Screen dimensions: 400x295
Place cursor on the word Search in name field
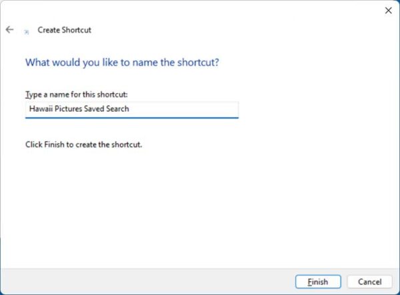click(x=117, y=109)
